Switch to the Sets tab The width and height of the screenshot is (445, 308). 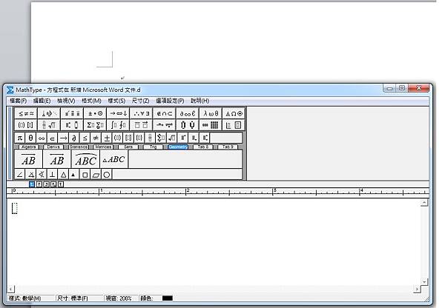(x=128, y=147)
